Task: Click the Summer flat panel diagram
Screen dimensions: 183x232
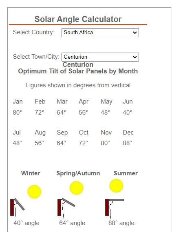Action: point(115,208)
